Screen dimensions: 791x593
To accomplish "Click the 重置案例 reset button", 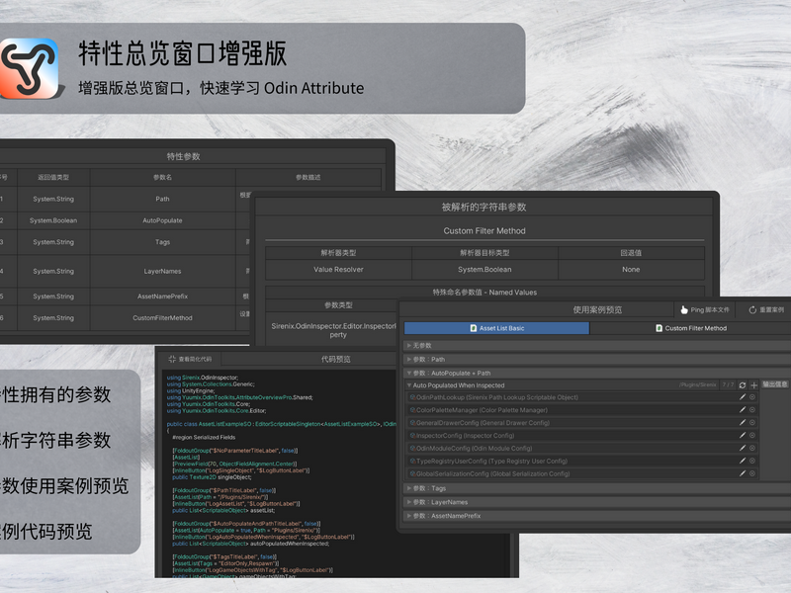I will click(765, 309).
